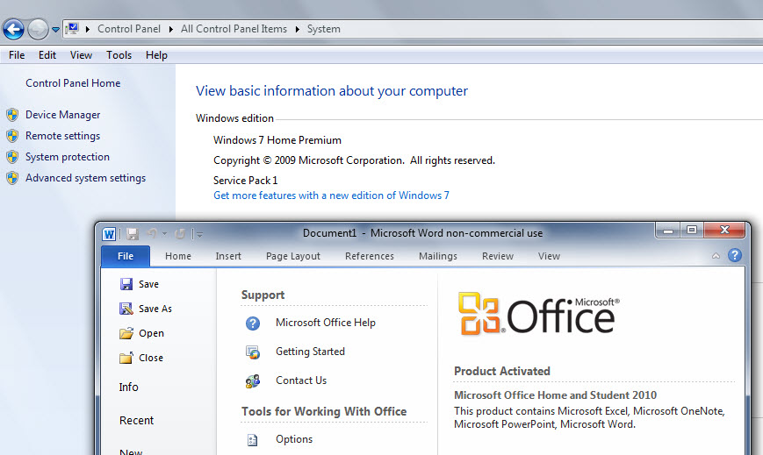The image size is (763, 455).
Task: Open Advanced system settings link
Action: (86, 178)
